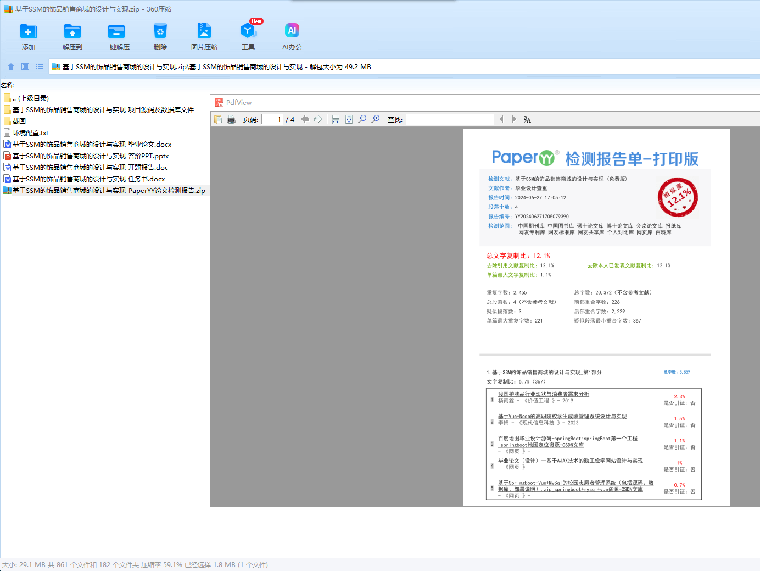760x571 pixels.
Task: Select the 毕业论文.docx file
Action: pos(88,144)
